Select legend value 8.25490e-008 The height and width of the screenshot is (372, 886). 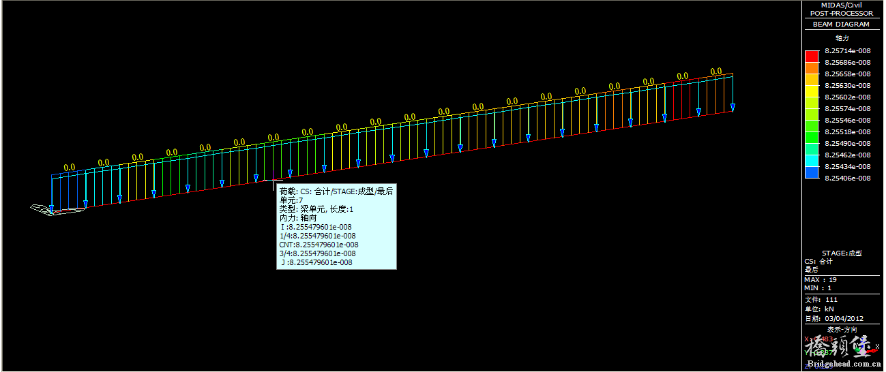pyautogui.click(x=848, y=143)
